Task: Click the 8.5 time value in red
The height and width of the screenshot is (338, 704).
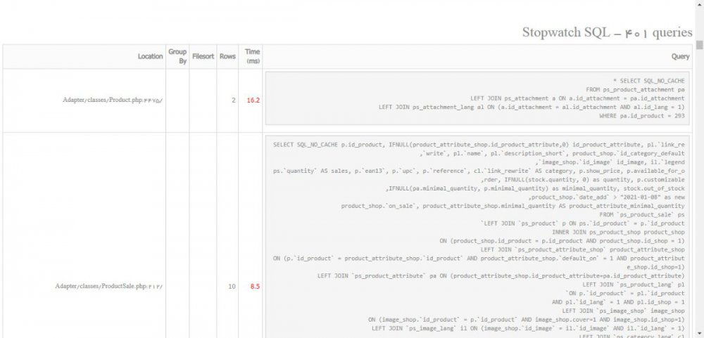Action: pyautogui.click(x=254, y=286)
